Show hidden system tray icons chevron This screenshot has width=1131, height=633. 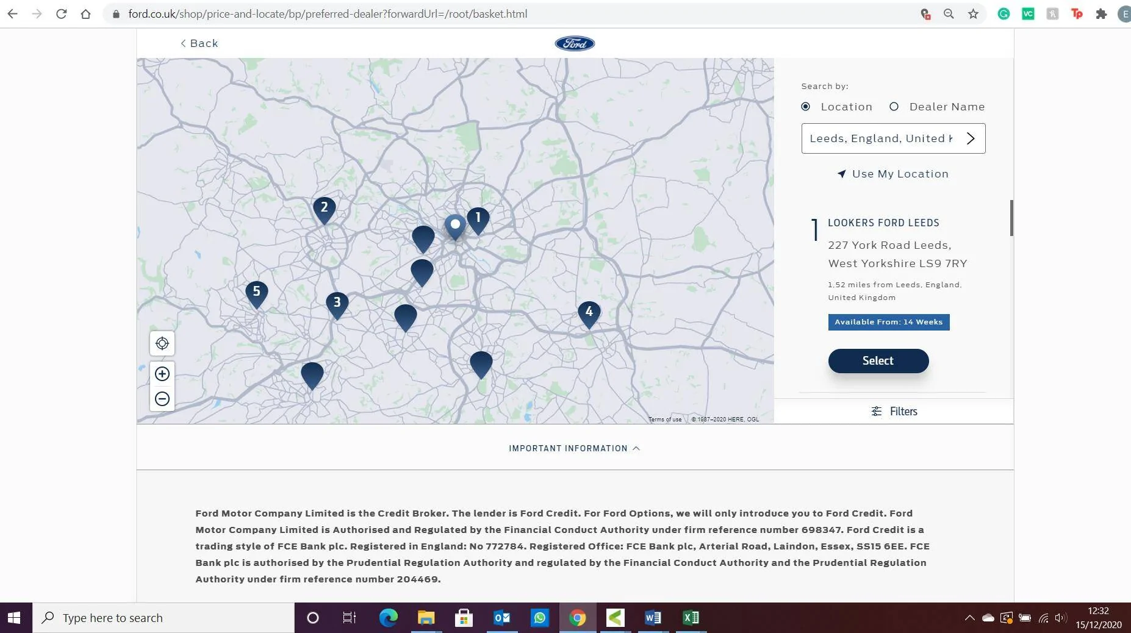coord(969,618)
